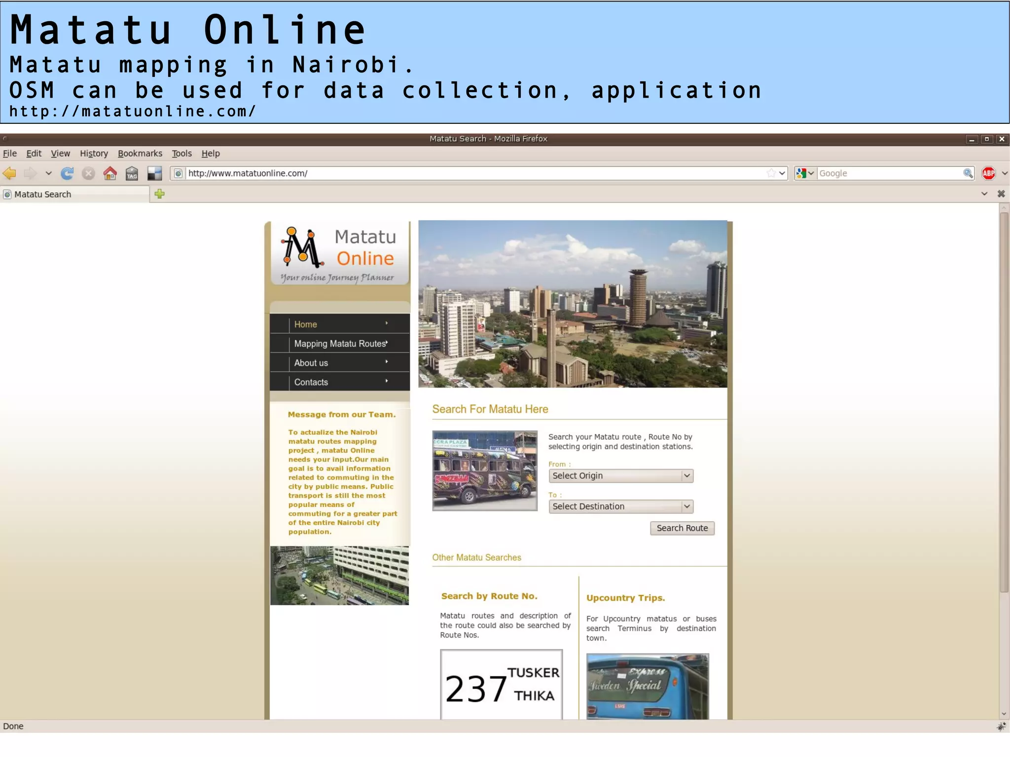Open the Bookmarks menu
Viewport: 1010px width, 757px height.
[x=140, y=153]
